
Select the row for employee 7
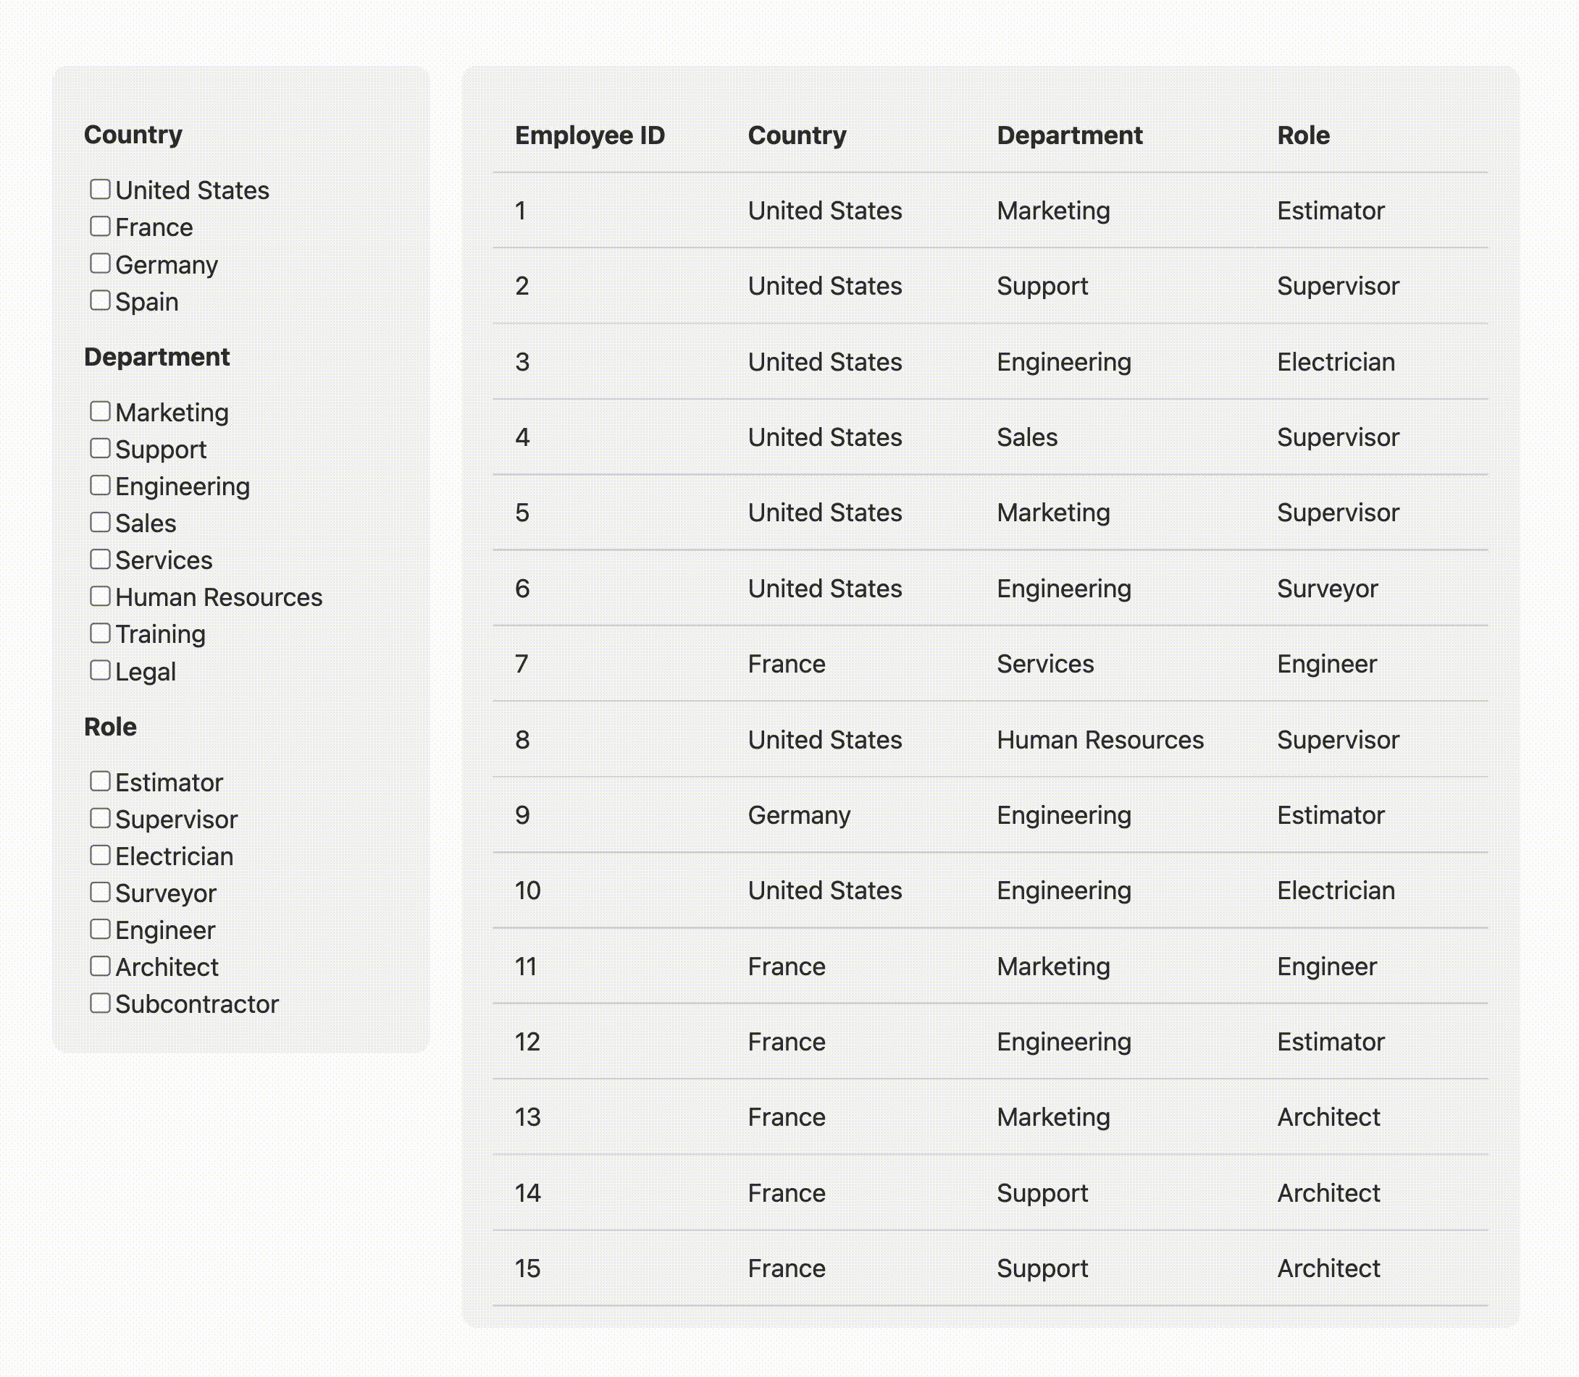click(989, 664)
